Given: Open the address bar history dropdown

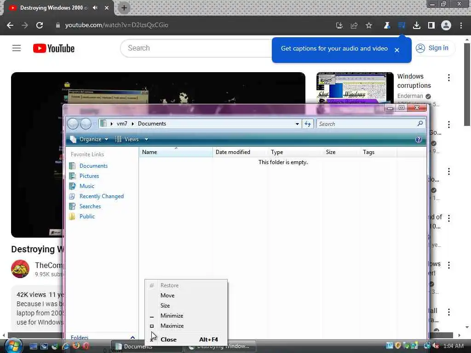Looking at the screenshot, I should pyautogui.click(x=297, y=124).
